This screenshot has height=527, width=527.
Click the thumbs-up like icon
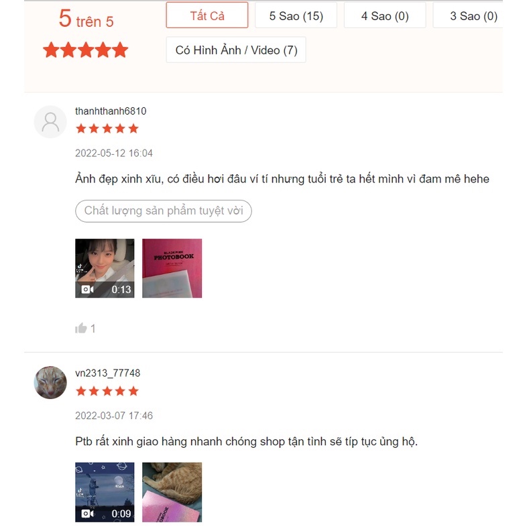coord(80,328)
